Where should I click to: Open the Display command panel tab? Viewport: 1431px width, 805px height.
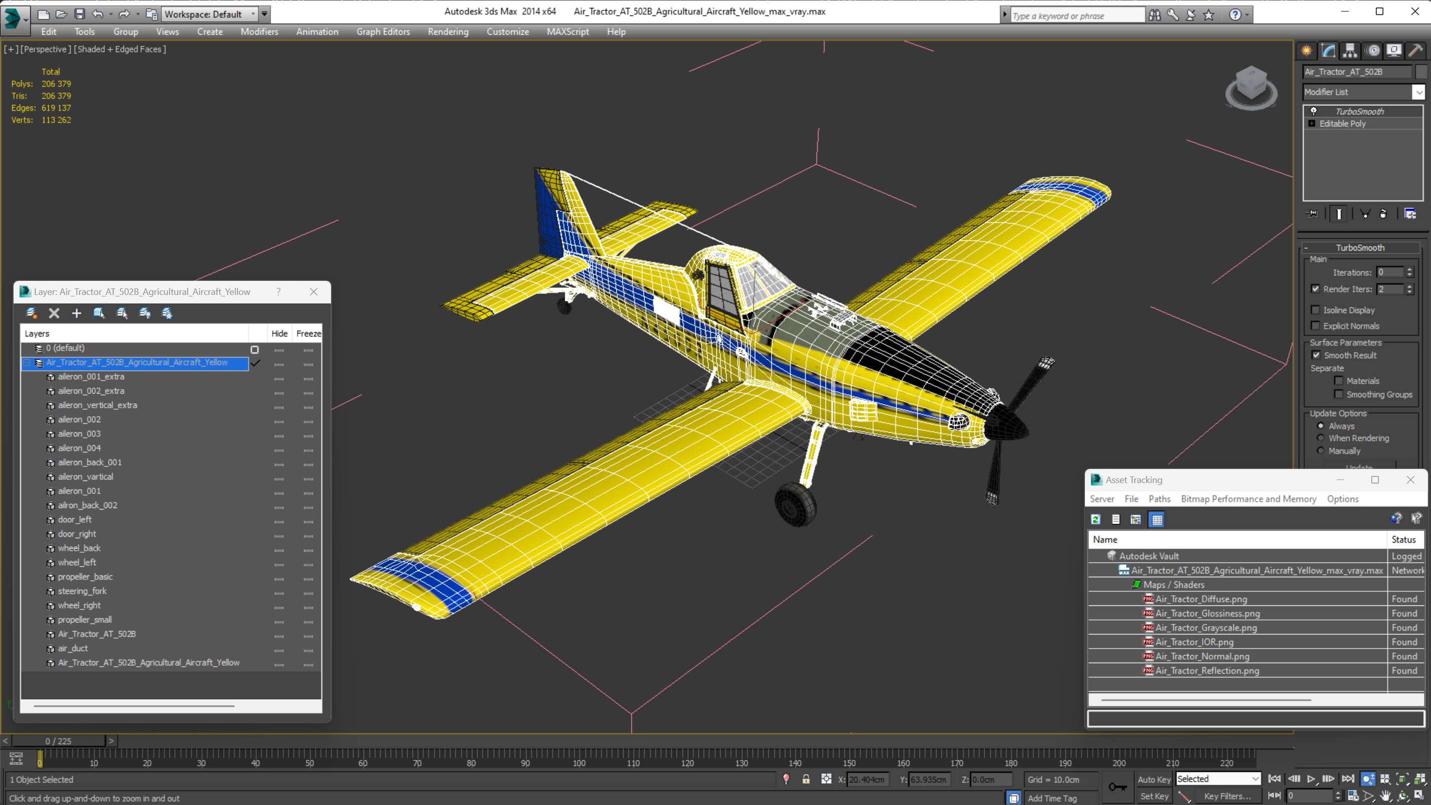click(x=1394, y=51)
